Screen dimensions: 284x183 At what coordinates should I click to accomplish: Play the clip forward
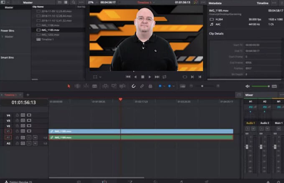(150, 77)
